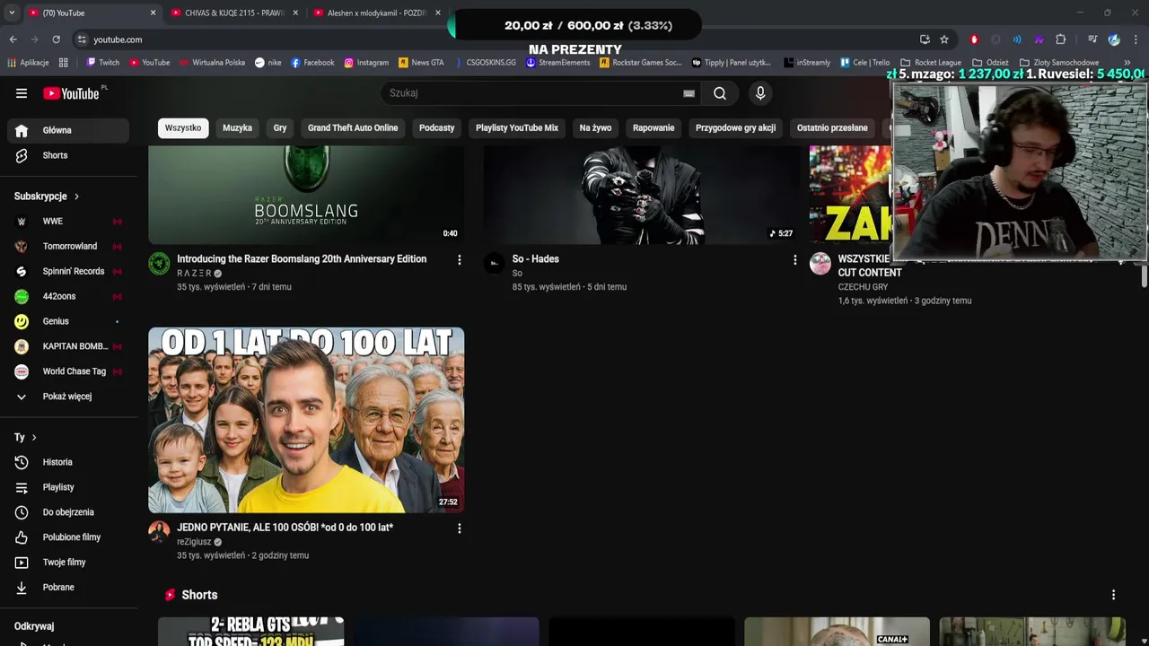Open Pobrane downloads in sidebar
Viewport: 1149px width, 646px height.
coord(68,588)
